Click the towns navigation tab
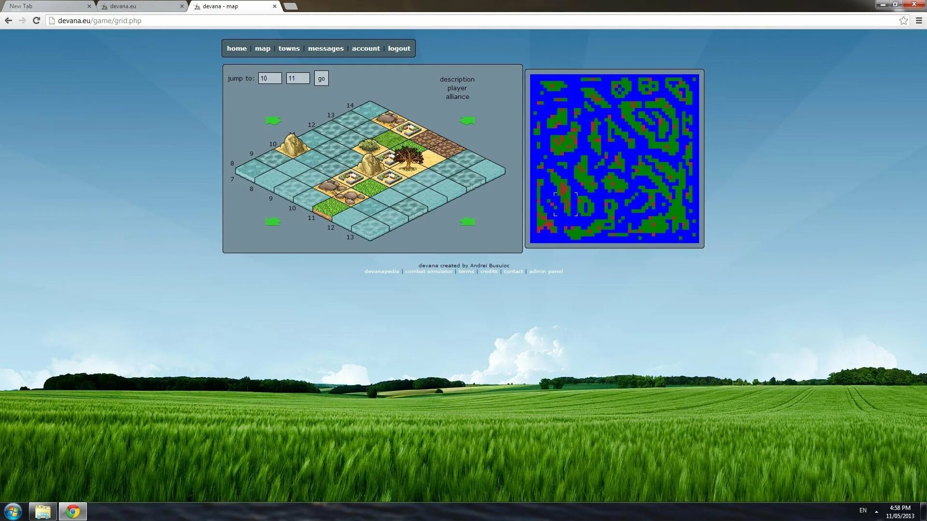This screenshot has width=927, height=521. [289, 48]
